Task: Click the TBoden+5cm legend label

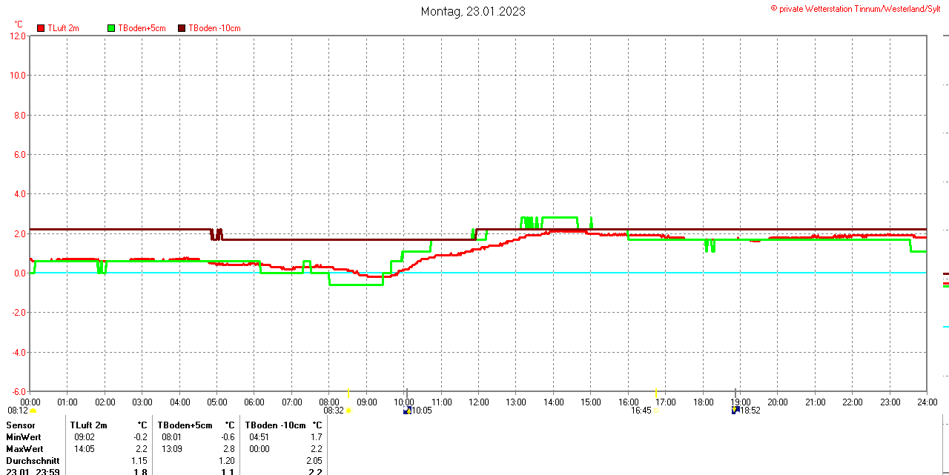Action: [142, 28]
